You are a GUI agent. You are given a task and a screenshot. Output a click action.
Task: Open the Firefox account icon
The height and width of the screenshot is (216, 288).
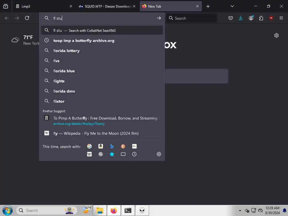251,18
